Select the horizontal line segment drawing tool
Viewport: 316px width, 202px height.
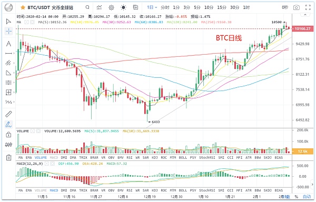[x=8, y=53]
